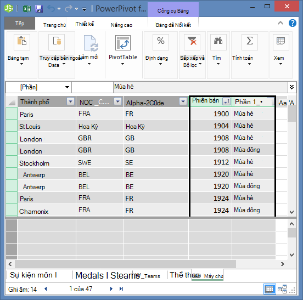Open the help question mark icon
Image resolution: width=303 pixels, height=300 pixels.
(293, 23)
